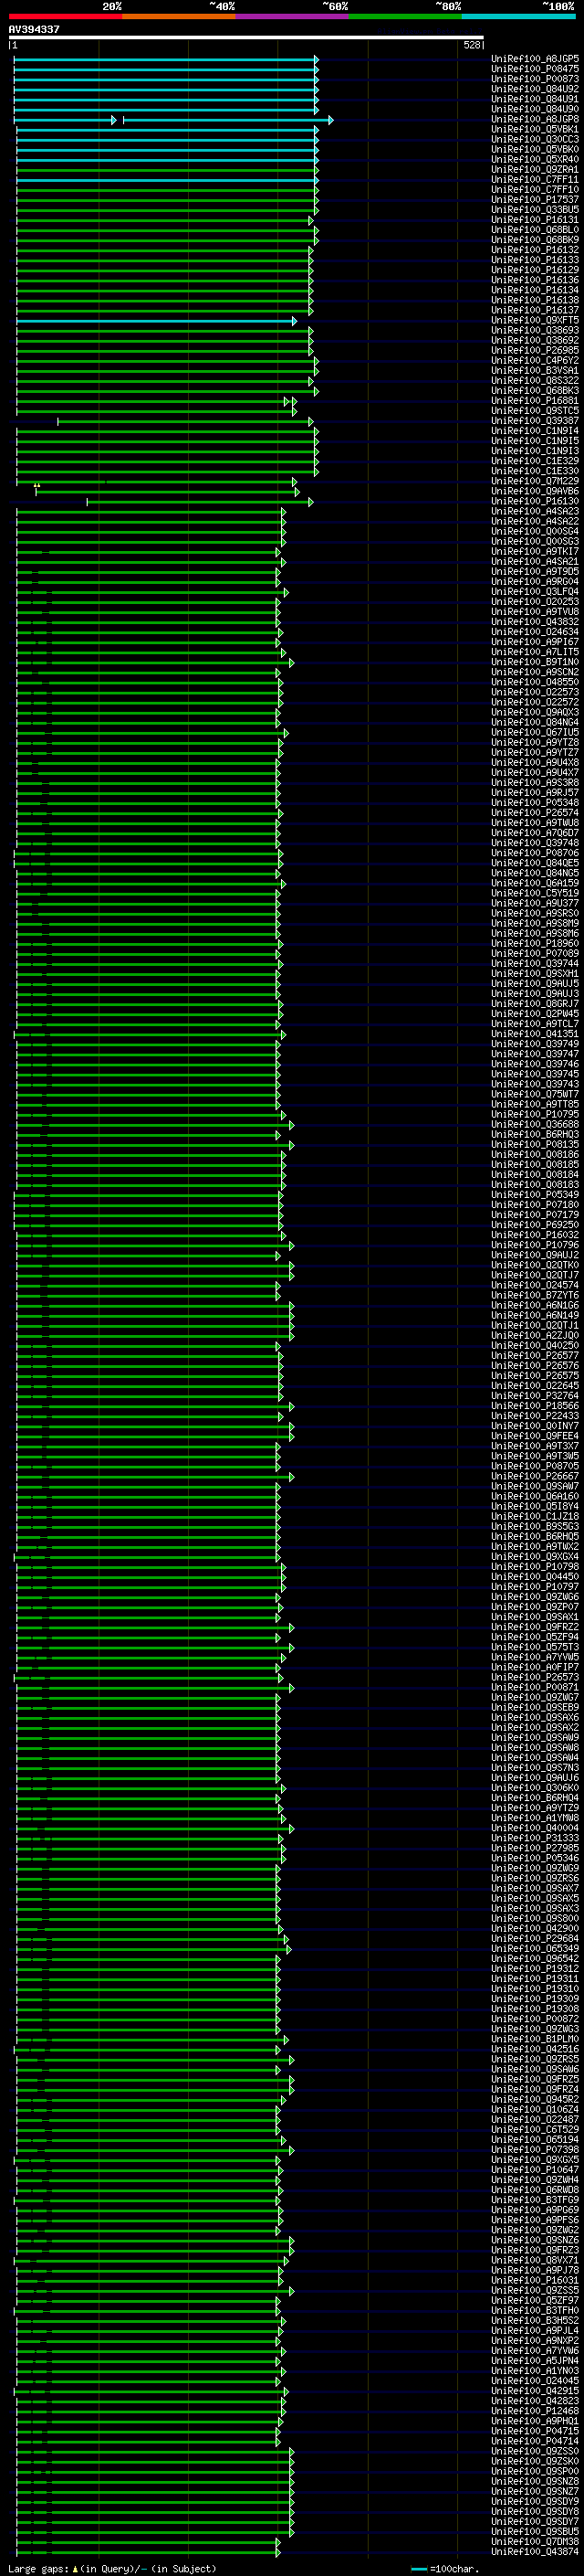584x2576 pixels.
Task: Select the UniRef100_P16130 label
Action: (534, 501)
